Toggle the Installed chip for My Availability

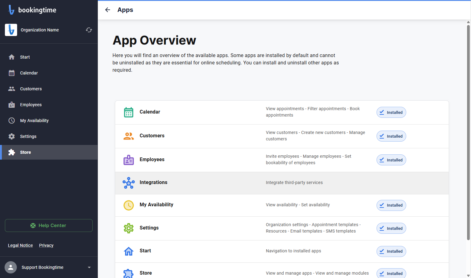click(x=391, y=205)
